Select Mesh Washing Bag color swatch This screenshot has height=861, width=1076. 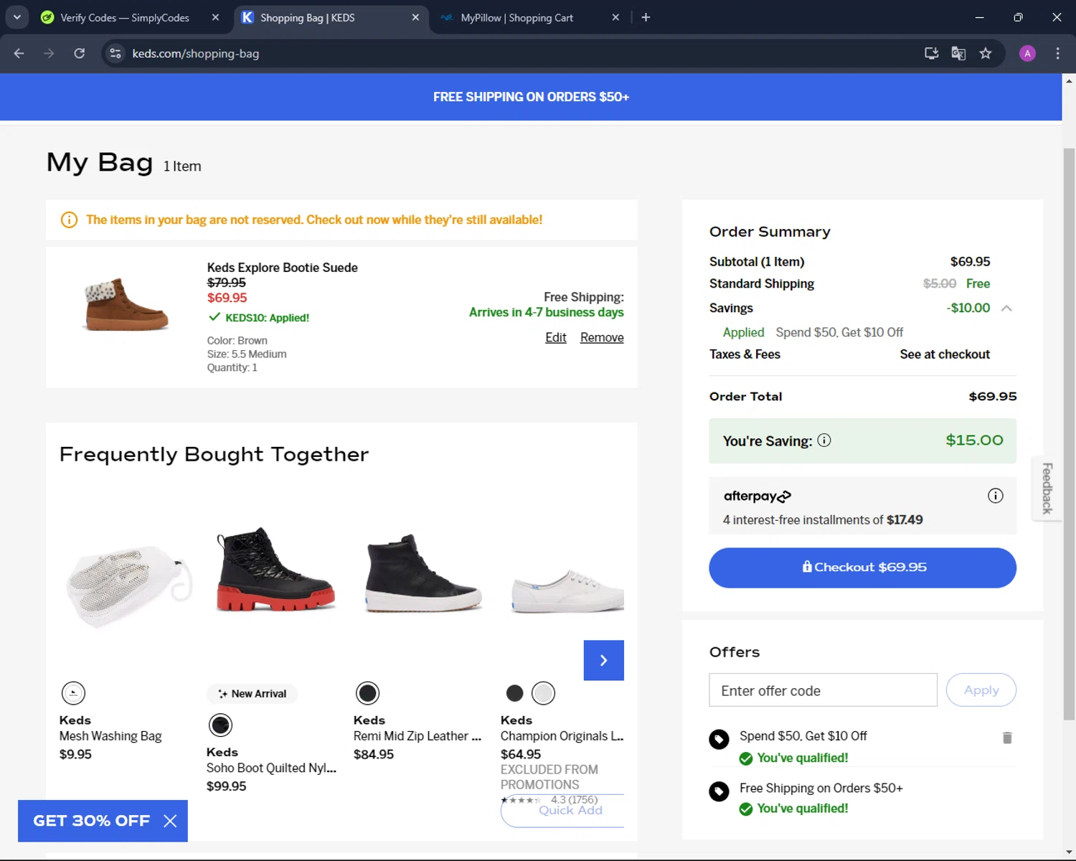(73, 693)
